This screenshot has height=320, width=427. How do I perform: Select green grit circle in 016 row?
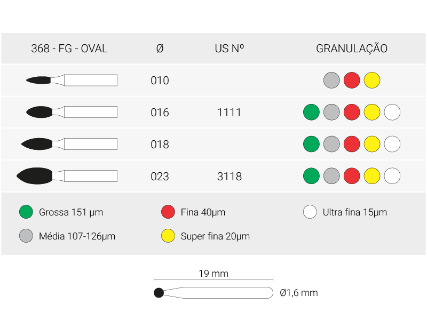[x=311, y=112]
